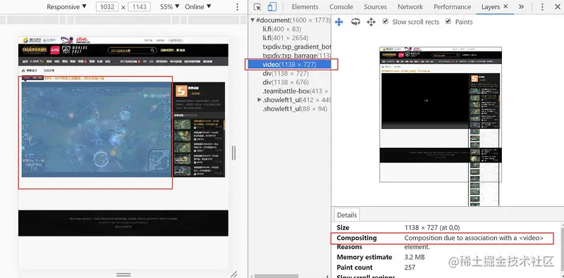Toggle the device toolbar icon

[272, 7]
